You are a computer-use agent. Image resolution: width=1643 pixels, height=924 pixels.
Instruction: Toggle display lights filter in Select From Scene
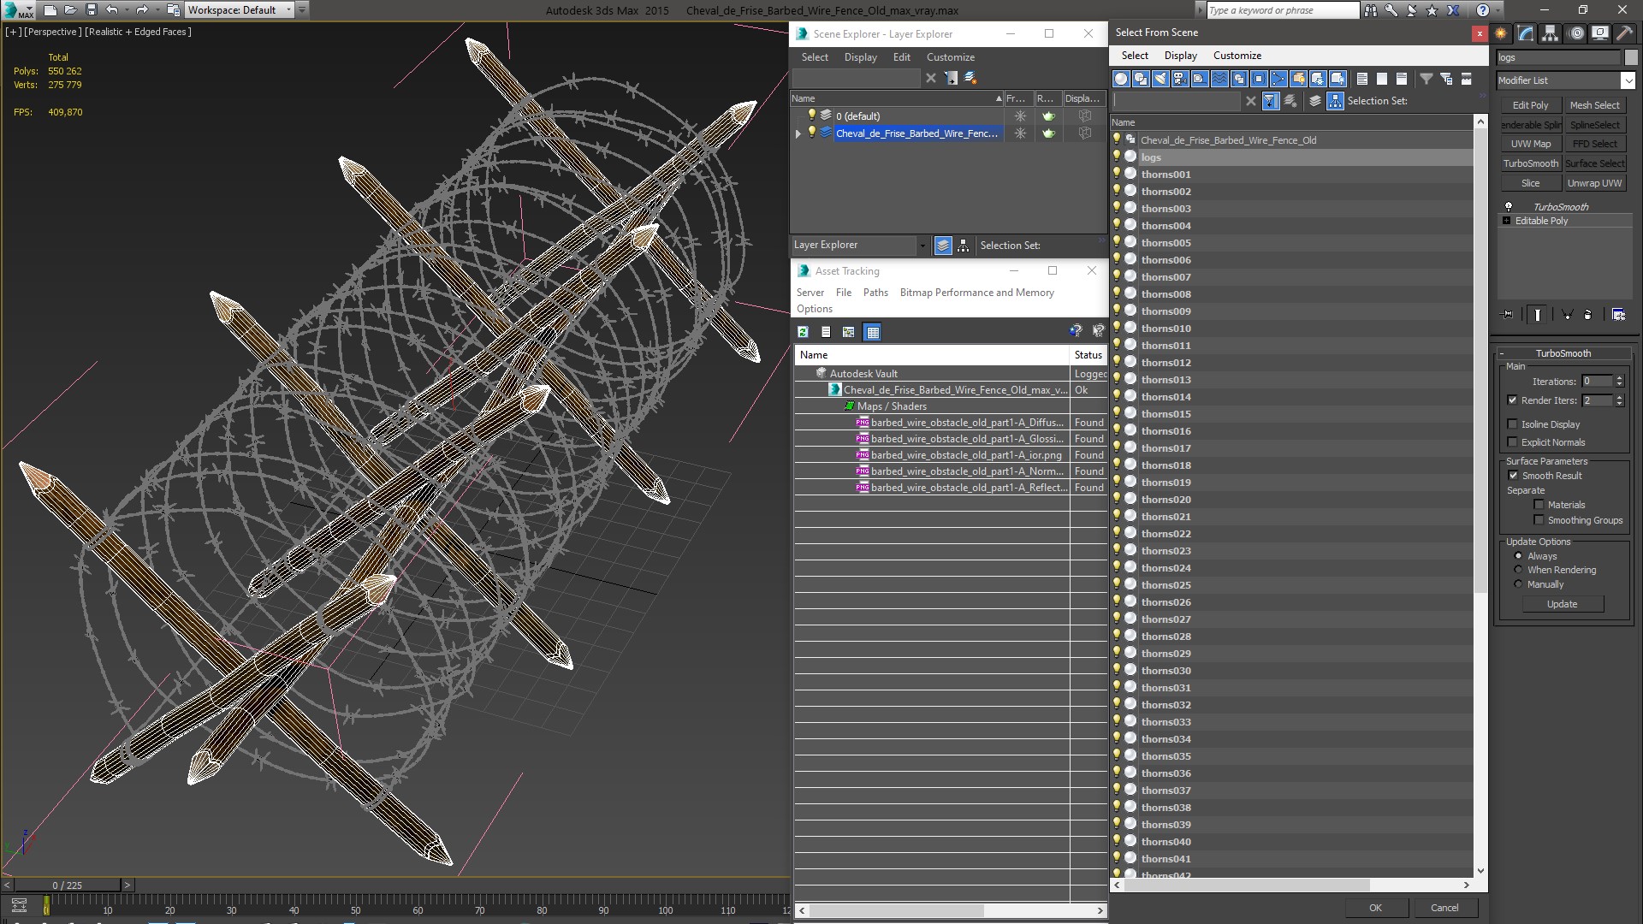(1160, 79)
